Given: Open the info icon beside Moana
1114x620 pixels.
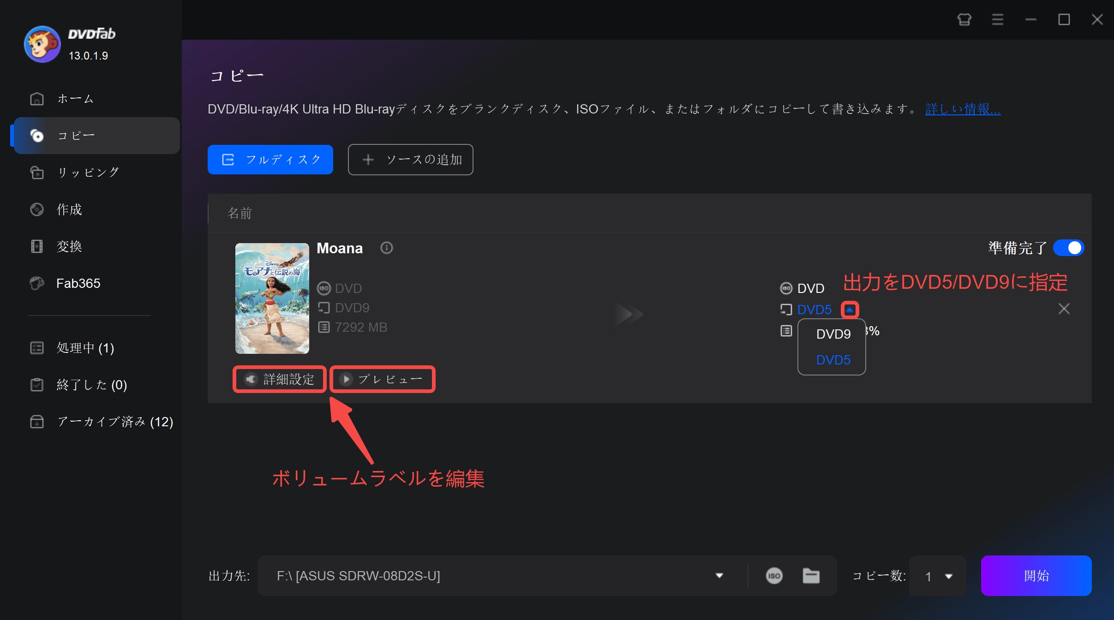Looking at the screenshot, I should coord(387,248).
